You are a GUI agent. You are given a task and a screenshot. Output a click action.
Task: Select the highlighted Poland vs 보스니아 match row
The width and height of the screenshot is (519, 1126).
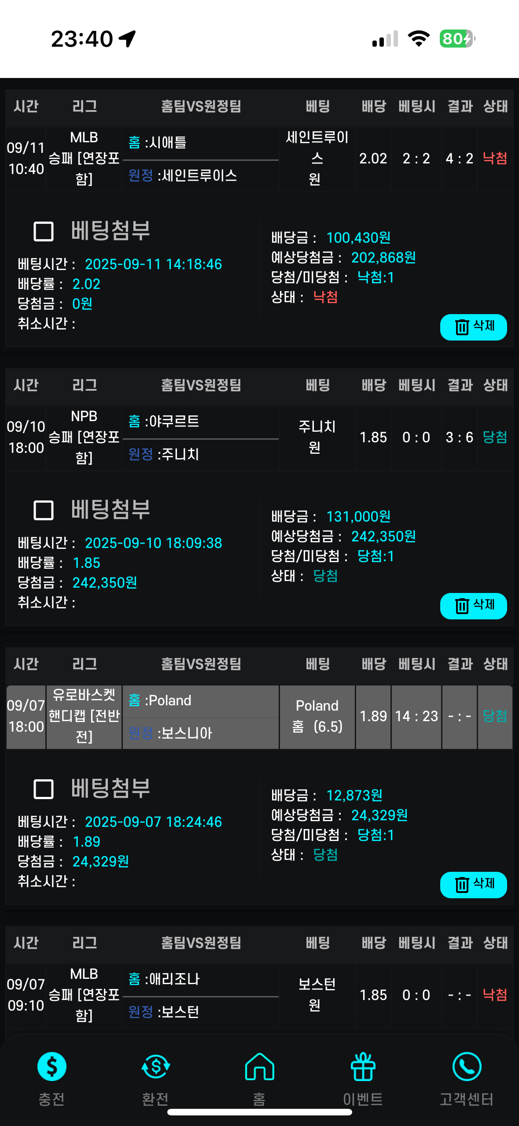point(259,717)
